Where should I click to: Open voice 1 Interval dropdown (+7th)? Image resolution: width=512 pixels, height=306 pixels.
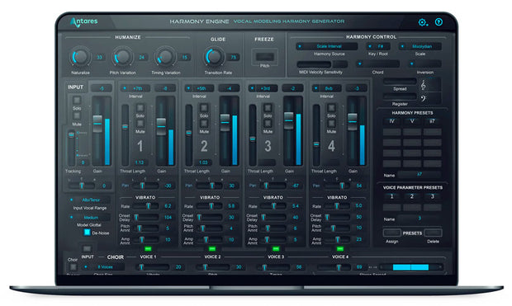(135, 88)
